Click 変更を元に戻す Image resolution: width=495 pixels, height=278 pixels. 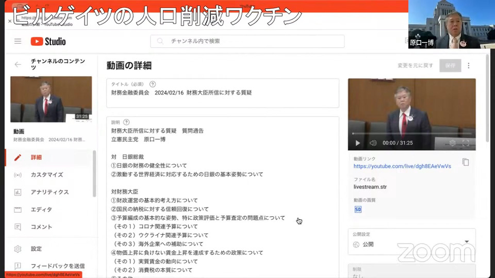pyautogui.click(x=416, y=65)
